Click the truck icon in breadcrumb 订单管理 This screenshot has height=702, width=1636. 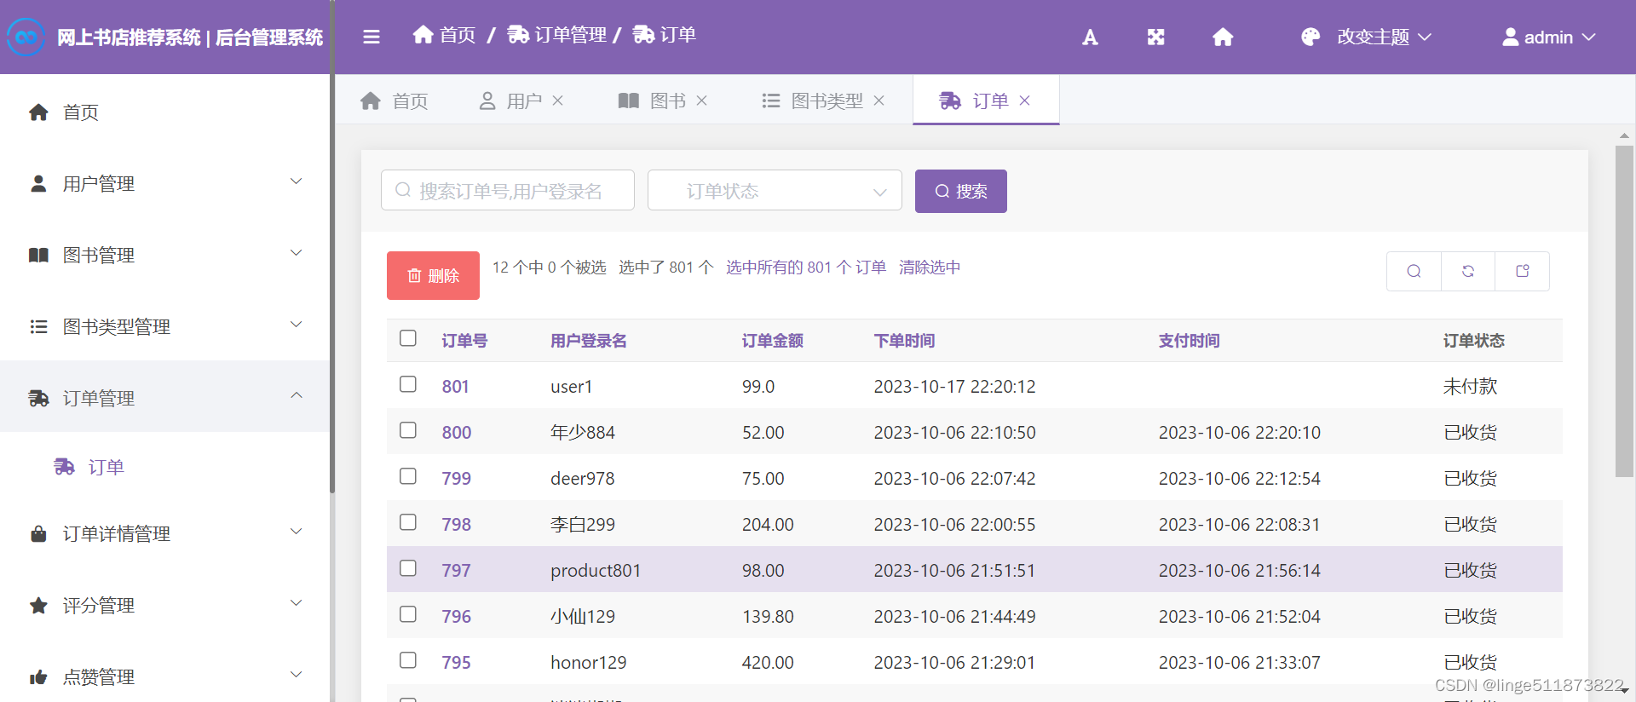[x=518, y=34]
